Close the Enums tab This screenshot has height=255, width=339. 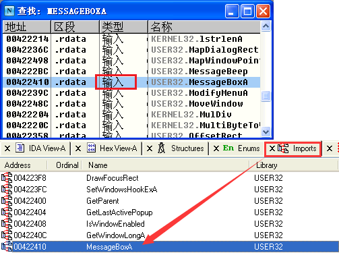point(216,148)
